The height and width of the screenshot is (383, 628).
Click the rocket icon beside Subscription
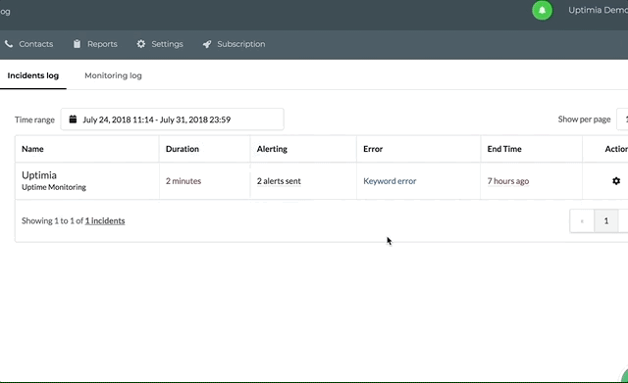pos(207,44)
